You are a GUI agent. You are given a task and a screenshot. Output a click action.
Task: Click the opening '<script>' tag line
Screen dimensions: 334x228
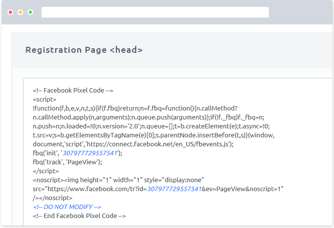coord(45,100)
